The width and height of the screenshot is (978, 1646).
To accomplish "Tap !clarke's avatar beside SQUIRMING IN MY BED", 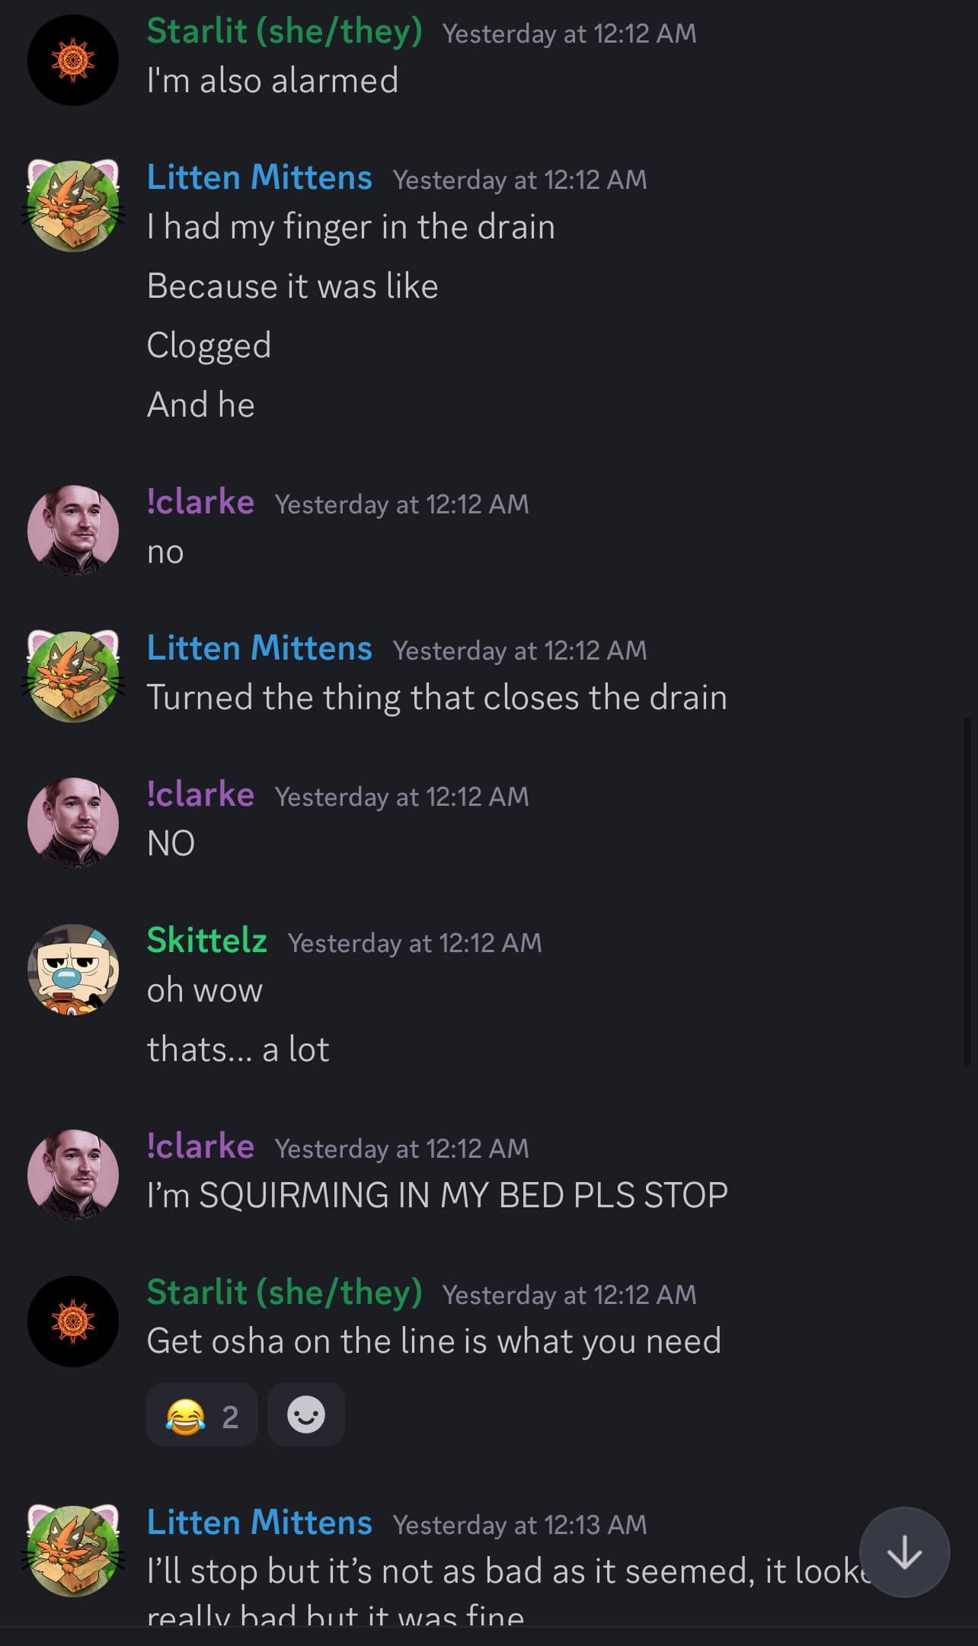I will pos(73,1175).
